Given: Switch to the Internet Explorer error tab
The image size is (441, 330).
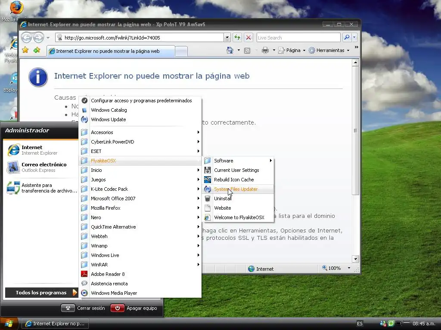Looking at the screenshot, I should [x=111, y=51].
